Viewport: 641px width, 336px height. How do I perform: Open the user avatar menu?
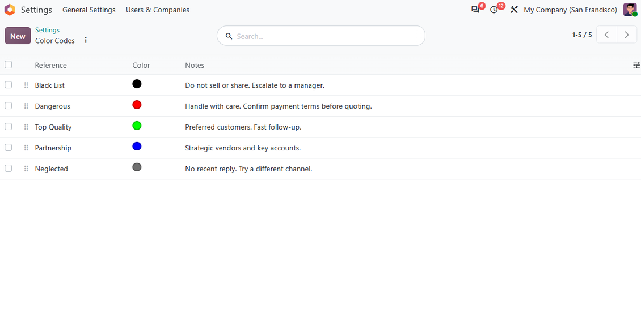click(x=630, y=10)
